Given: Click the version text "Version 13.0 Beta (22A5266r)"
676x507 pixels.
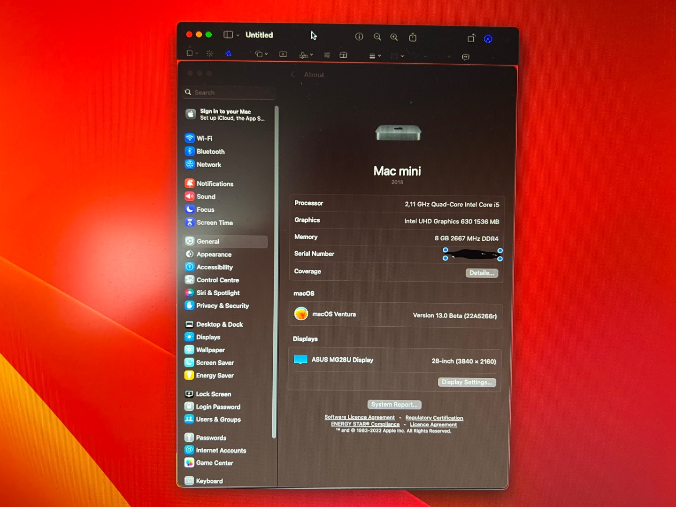Looking at the screenshot, I should (455, 315).
